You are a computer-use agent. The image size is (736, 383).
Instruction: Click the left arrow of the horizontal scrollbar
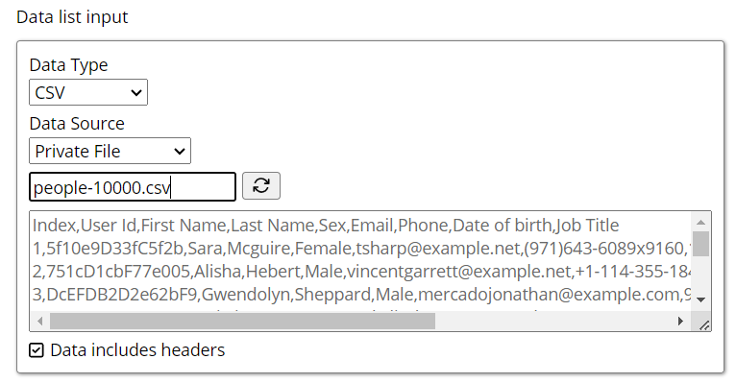point(40,322)
